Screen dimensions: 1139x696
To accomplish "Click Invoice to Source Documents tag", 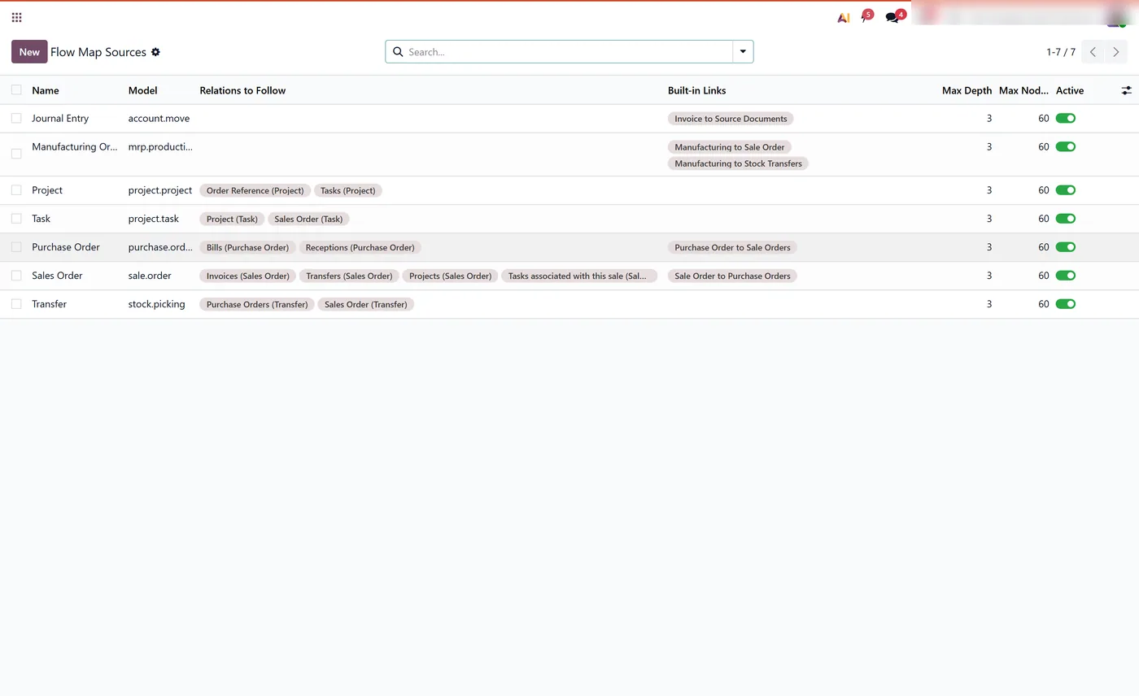I will click(731, 119).
